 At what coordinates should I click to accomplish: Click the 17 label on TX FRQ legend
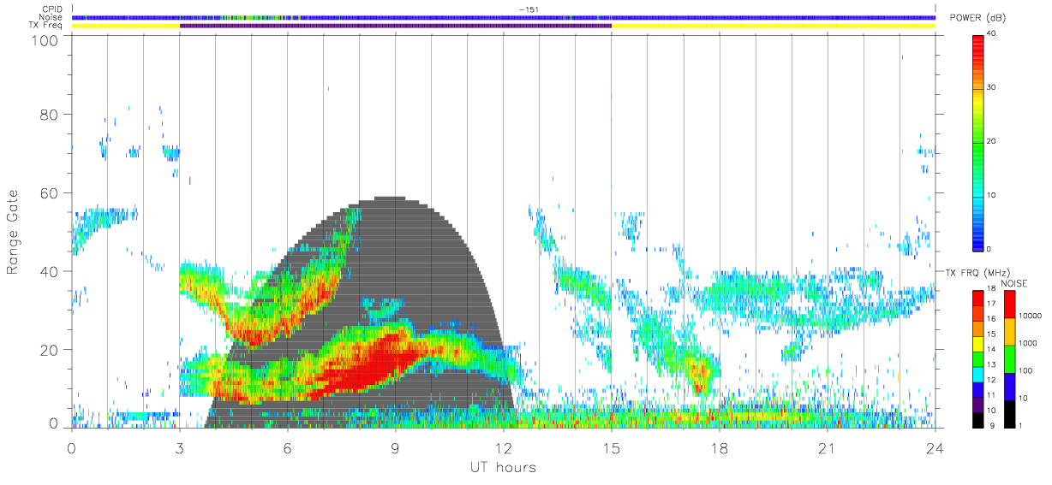991,304
